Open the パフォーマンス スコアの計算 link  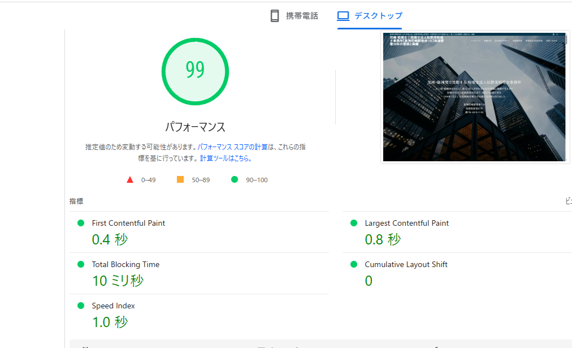pos(232,147)
